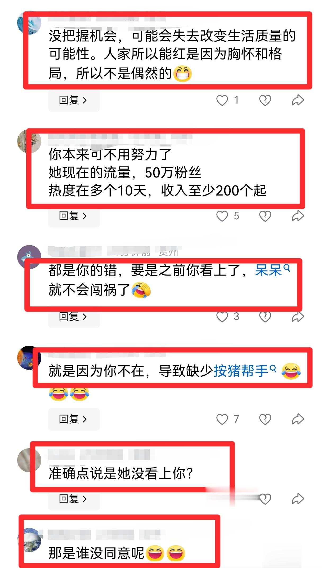Share the 没把握机会 comment
The image size is (322, 568).
click(298, 100)
